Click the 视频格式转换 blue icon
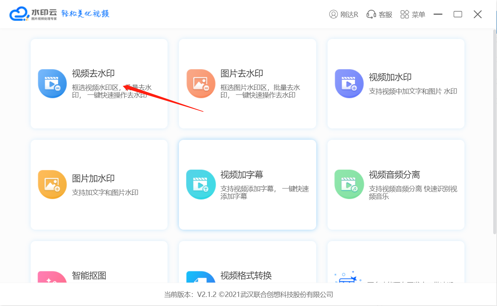The width and height of the screenshot is (497, 306). [201, 277]
